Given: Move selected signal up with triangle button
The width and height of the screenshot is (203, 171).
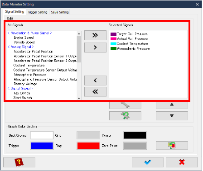Looking at the screenshot, I should click(172, 105).
